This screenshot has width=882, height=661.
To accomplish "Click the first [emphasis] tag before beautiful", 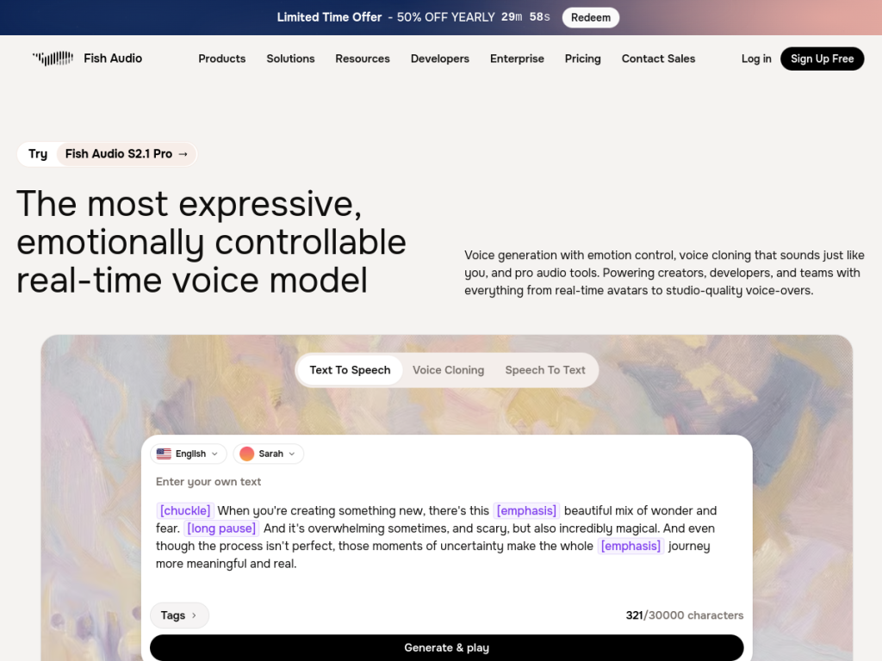I will (526, 510).
